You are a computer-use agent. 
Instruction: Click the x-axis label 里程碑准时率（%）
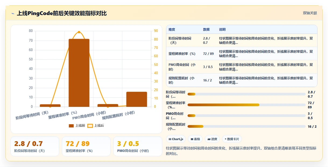(x=63, y=115)
